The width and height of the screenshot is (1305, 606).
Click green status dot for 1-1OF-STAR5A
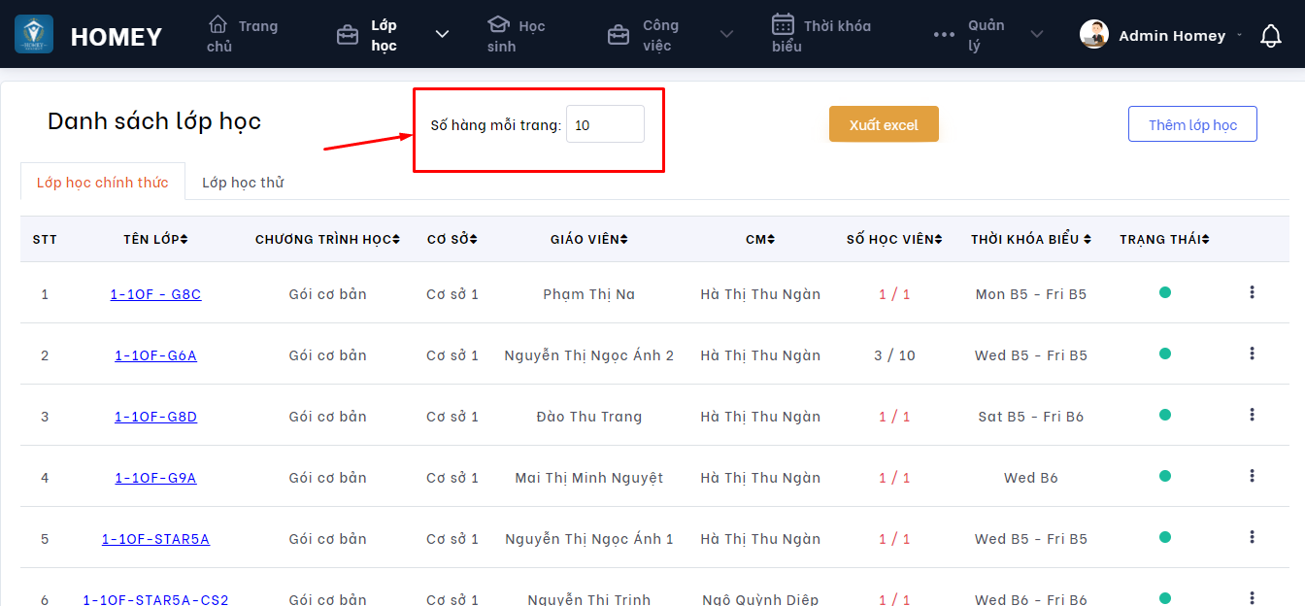[1164, 537]
